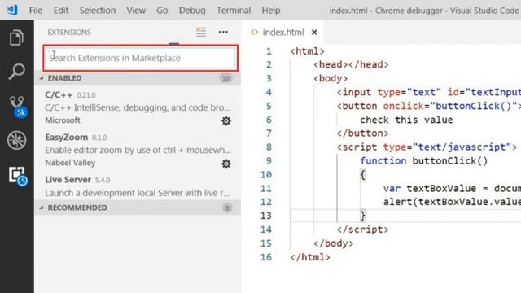Focus the Search Extensions in Marketplace field

click(x=140, y=58)
